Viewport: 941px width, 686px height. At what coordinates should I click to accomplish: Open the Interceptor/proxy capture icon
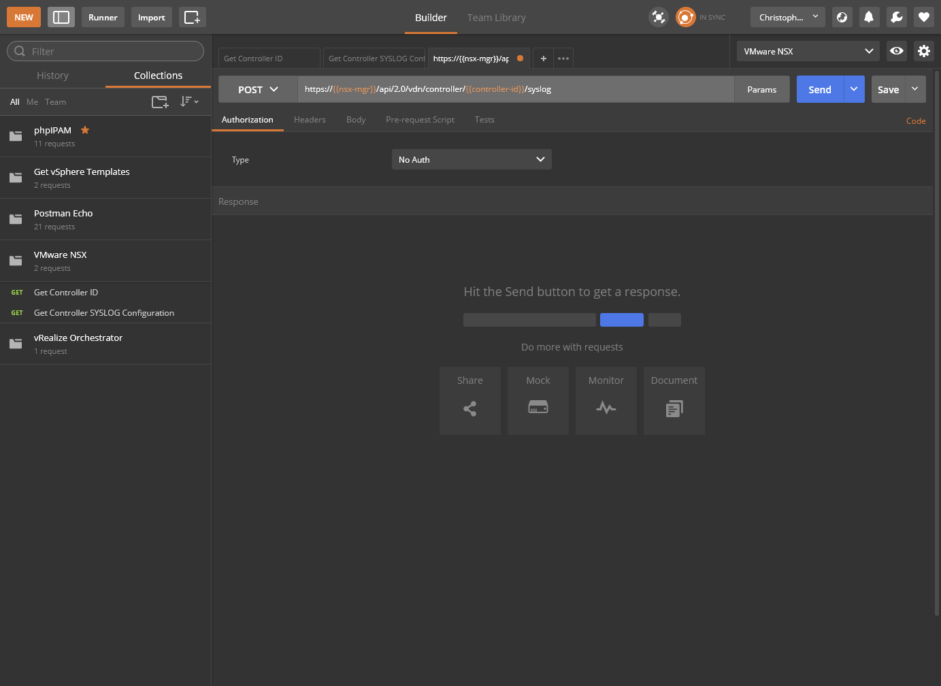click(x=658, y=18)
